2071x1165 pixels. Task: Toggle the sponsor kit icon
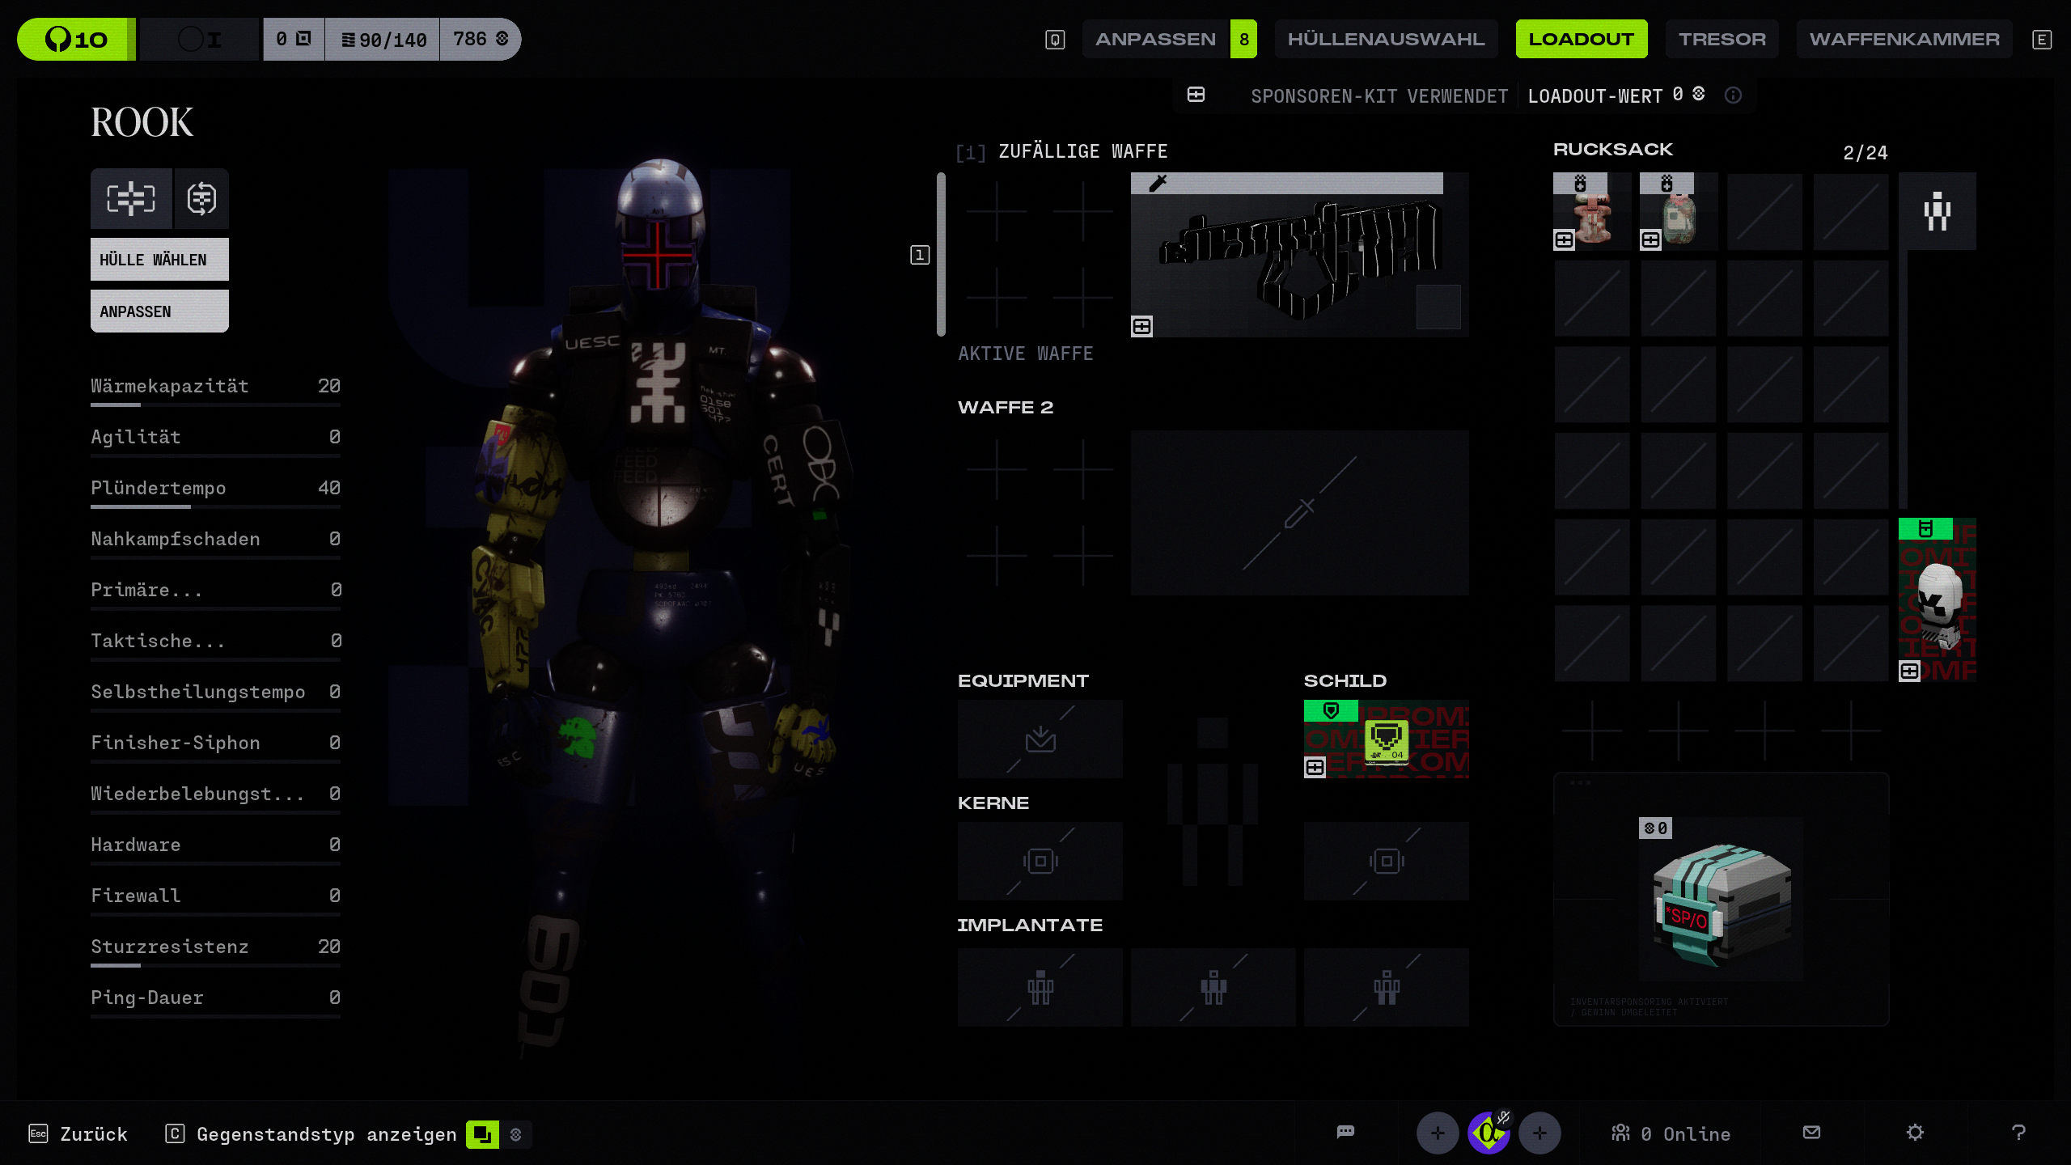point(1196,95)
